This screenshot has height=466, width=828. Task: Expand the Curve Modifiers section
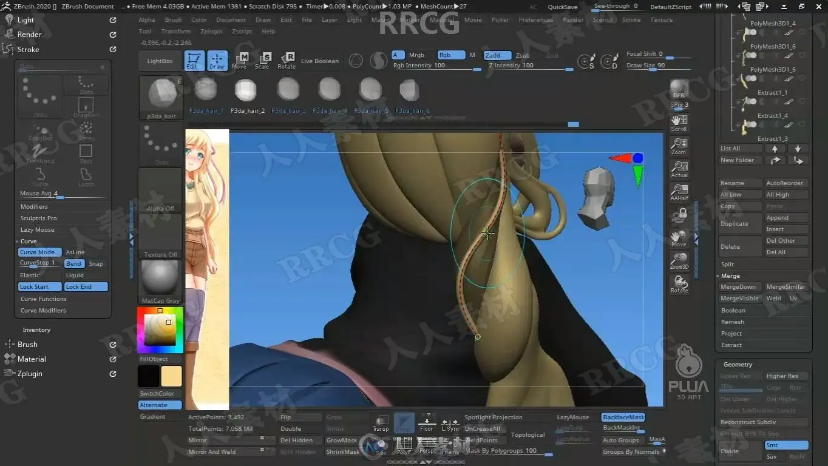[44, 311]
